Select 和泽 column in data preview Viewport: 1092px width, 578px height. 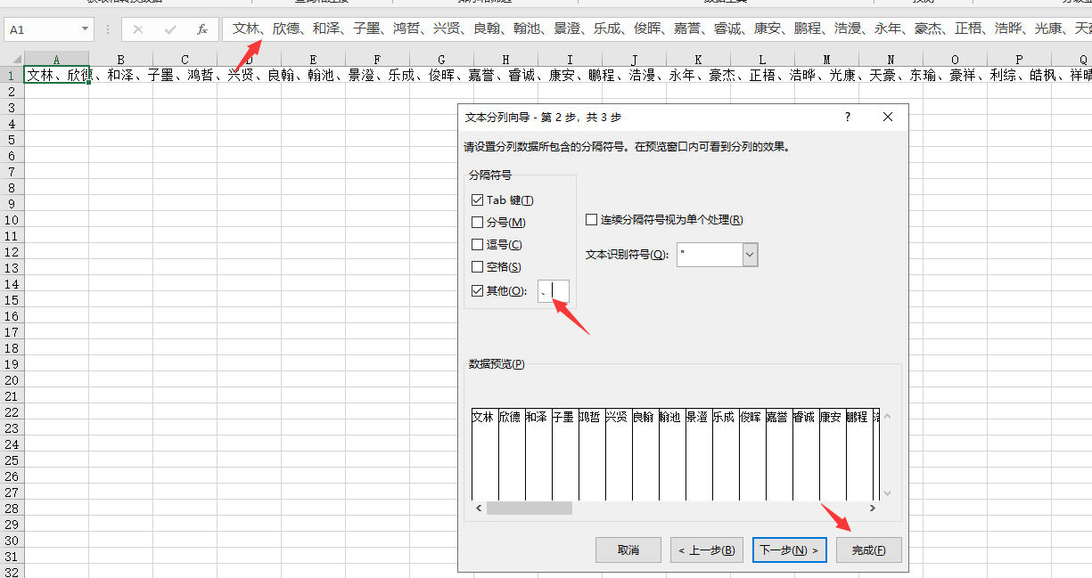pyautogui.click(x=538, y=454)
